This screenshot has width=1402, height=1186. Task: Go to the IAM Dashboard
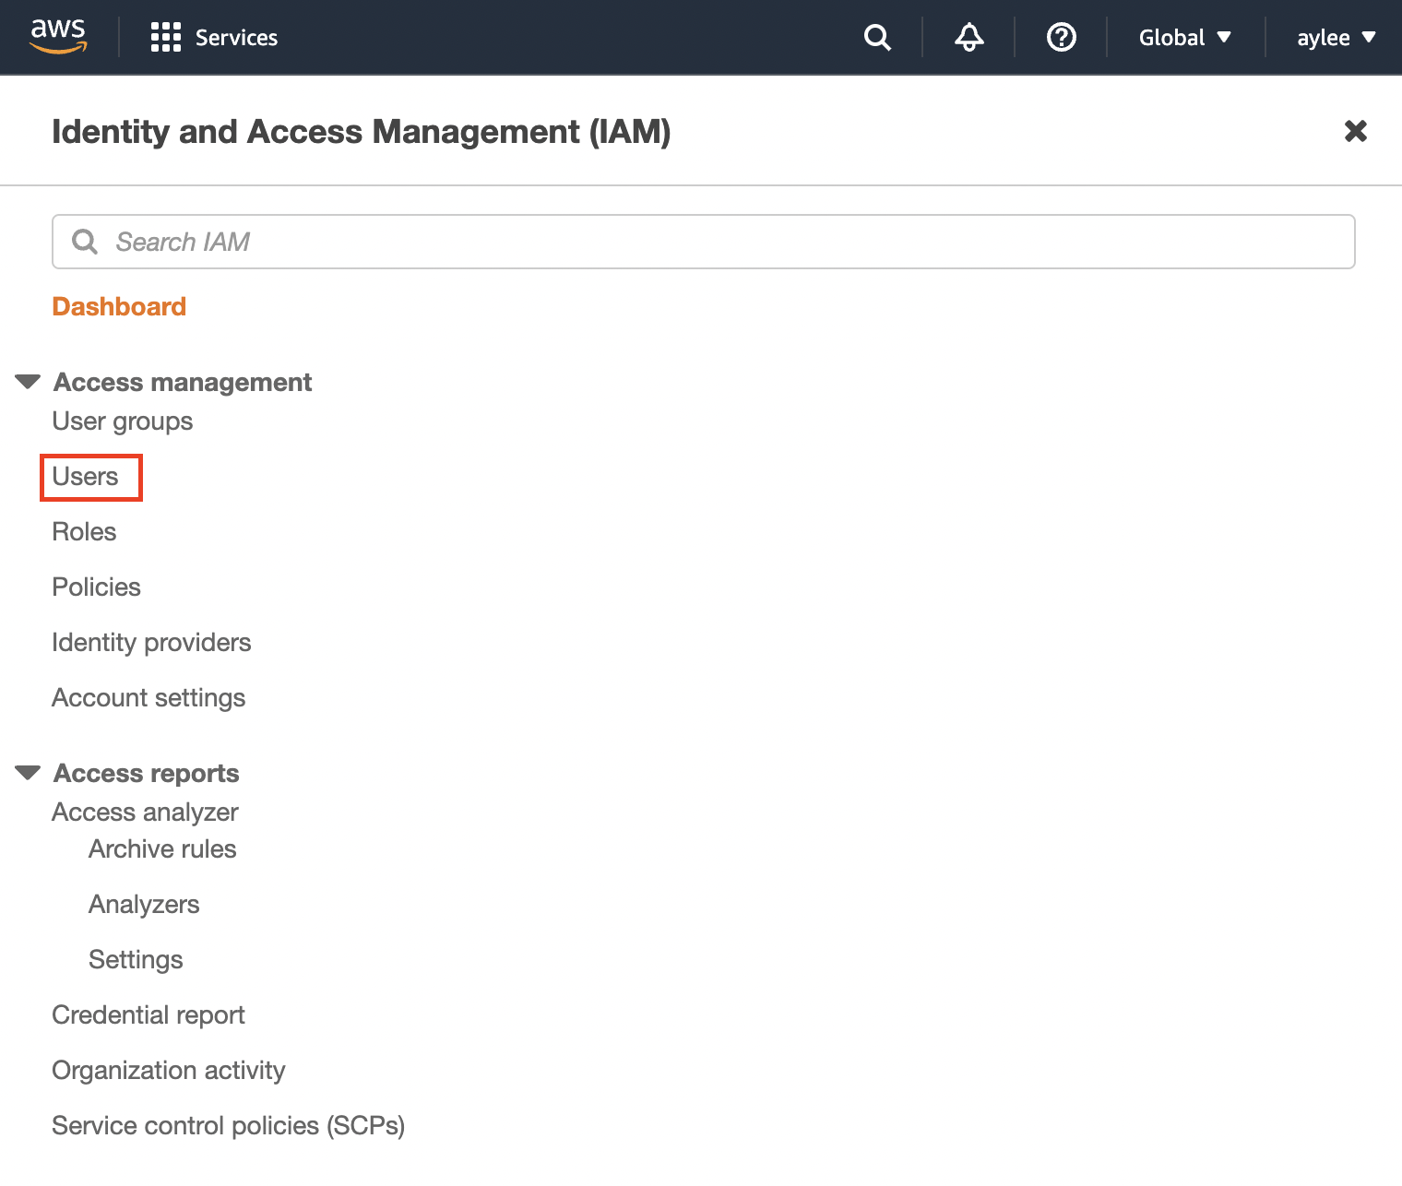[119, 306]
